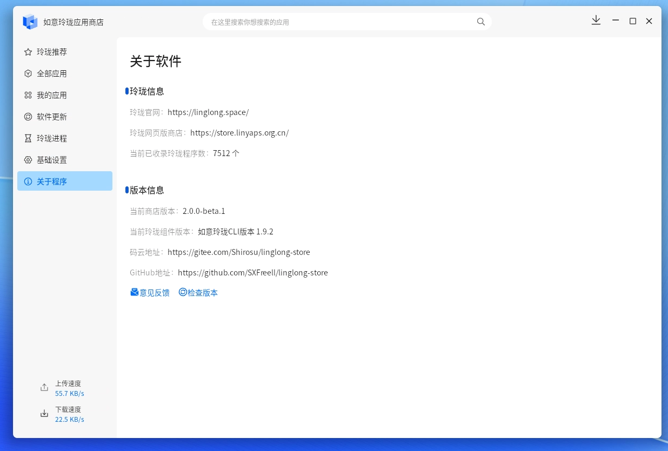Click the 如意玲珑应用商店 title text
The width and height of the screenshot is (668, 451).
[74, 22]
